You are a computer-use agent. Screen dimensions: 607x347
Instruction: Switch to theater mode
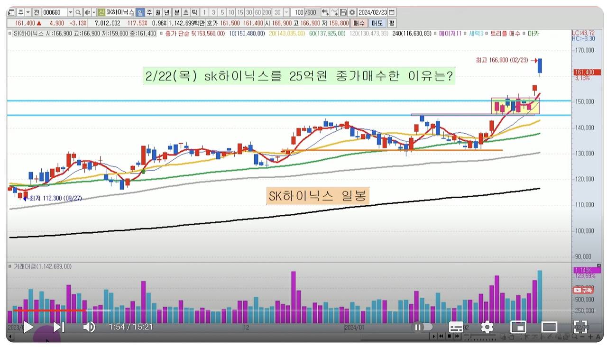pyautogui.click(x=549, y=327)
